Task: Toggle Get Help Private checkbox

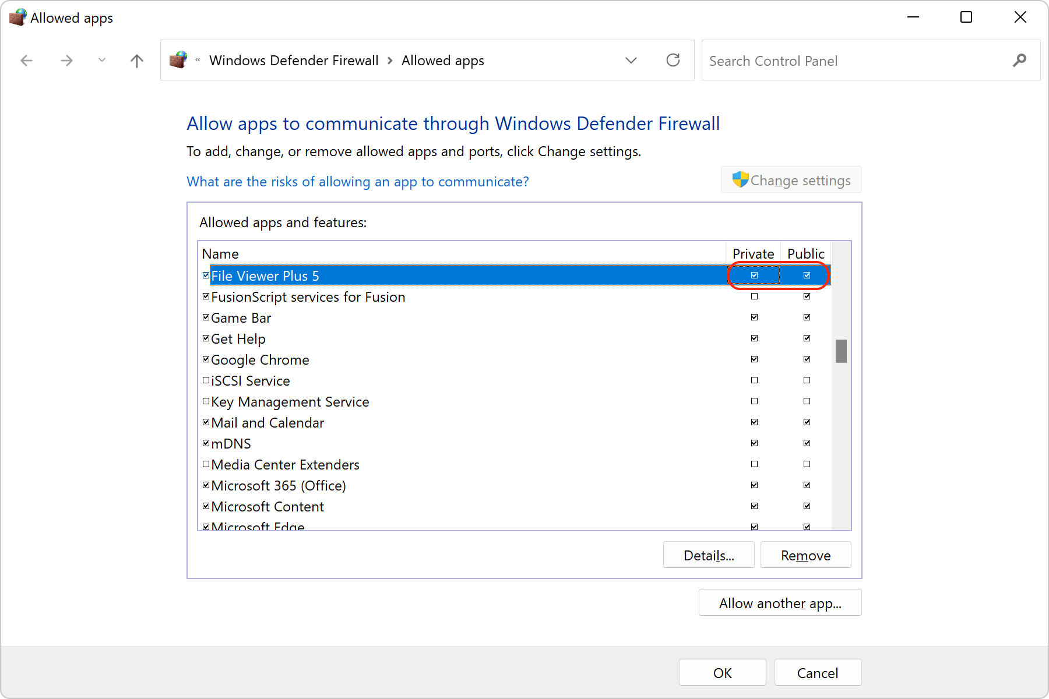Action: pyautogui.click(x=755, y=338)
